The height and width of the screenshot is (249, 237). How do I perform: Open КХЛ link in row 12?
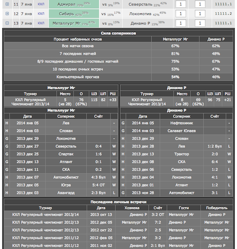click(x=41, y=14)
